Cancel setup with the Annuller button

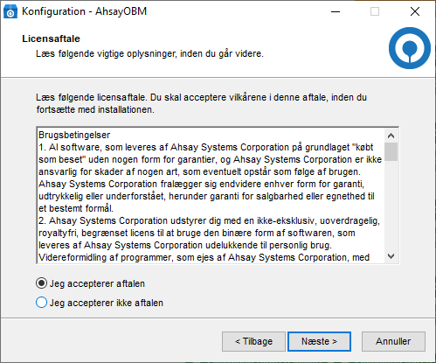tap(393, 341)
